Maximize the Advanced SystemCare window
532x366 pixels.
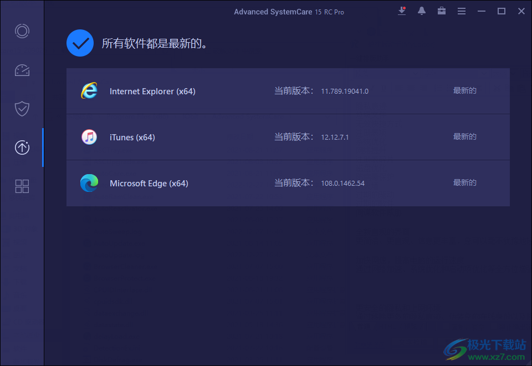point(502,11)
